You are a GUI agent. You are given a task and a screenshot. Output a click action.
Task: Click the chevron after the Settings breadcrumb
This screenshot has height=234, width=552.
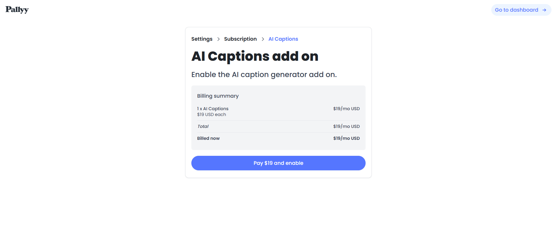pos(218,39)
